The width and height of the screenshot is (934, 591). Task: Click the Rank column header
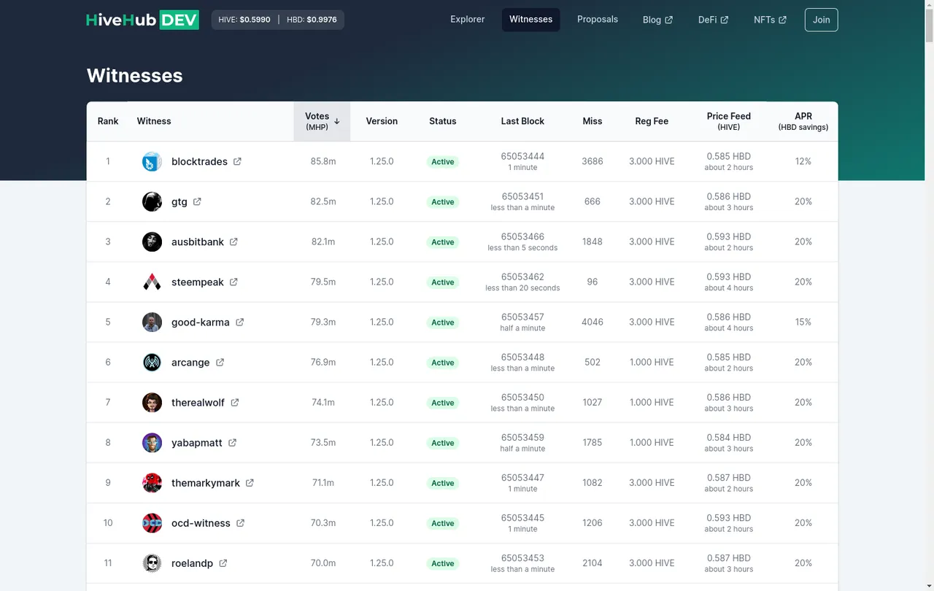108,121
